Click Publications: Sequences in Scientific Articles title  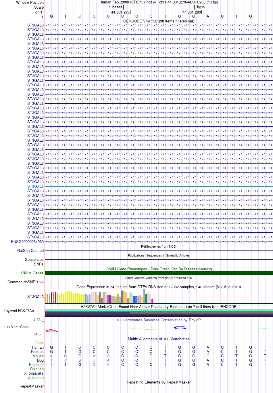pyautogui.click(x=159, y=255)
